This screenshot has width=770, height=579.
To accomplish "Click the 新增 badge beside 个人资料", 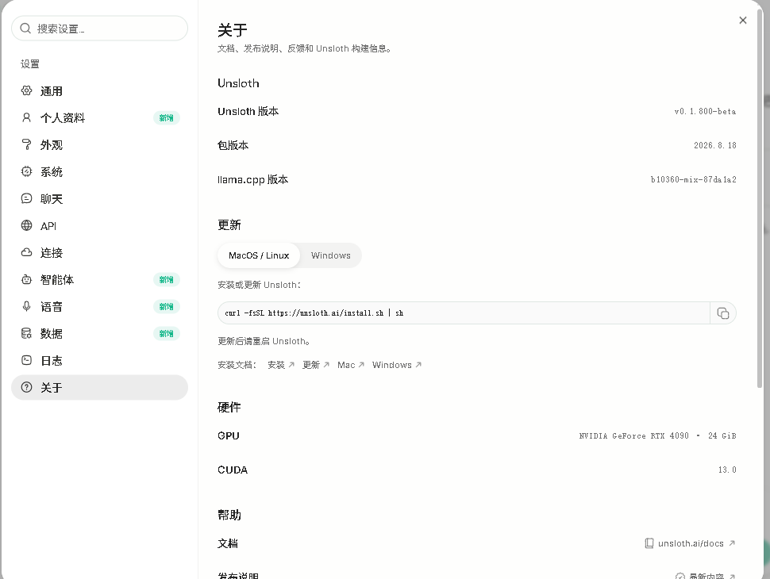I will click(167, 117).
